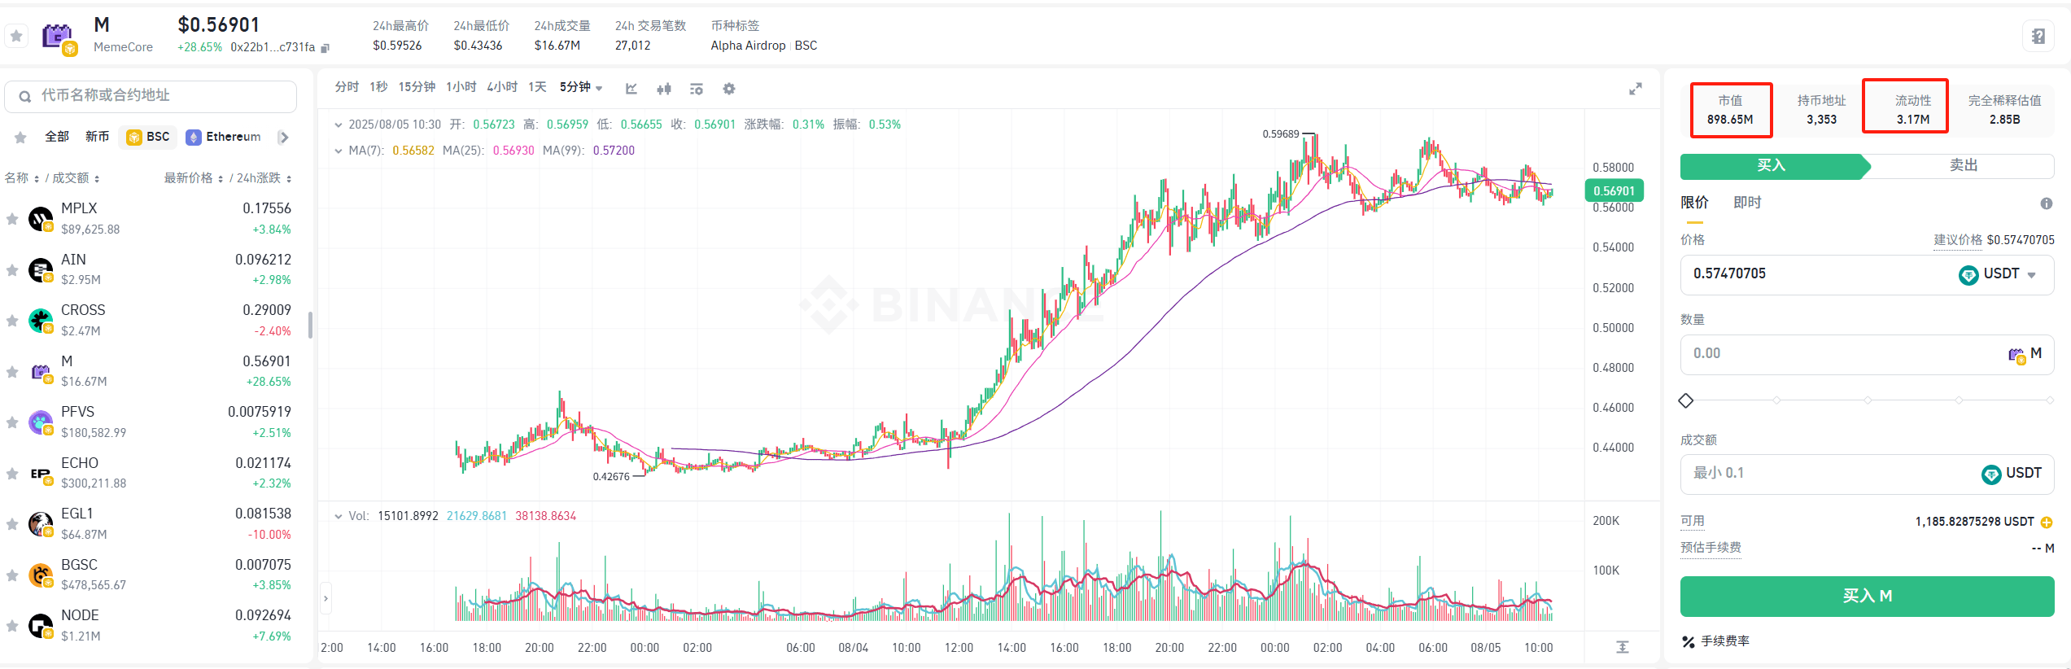Switch to the 卖出 (sell) tab
This screenshot has height=669, width=2071.
point(1963,166)
